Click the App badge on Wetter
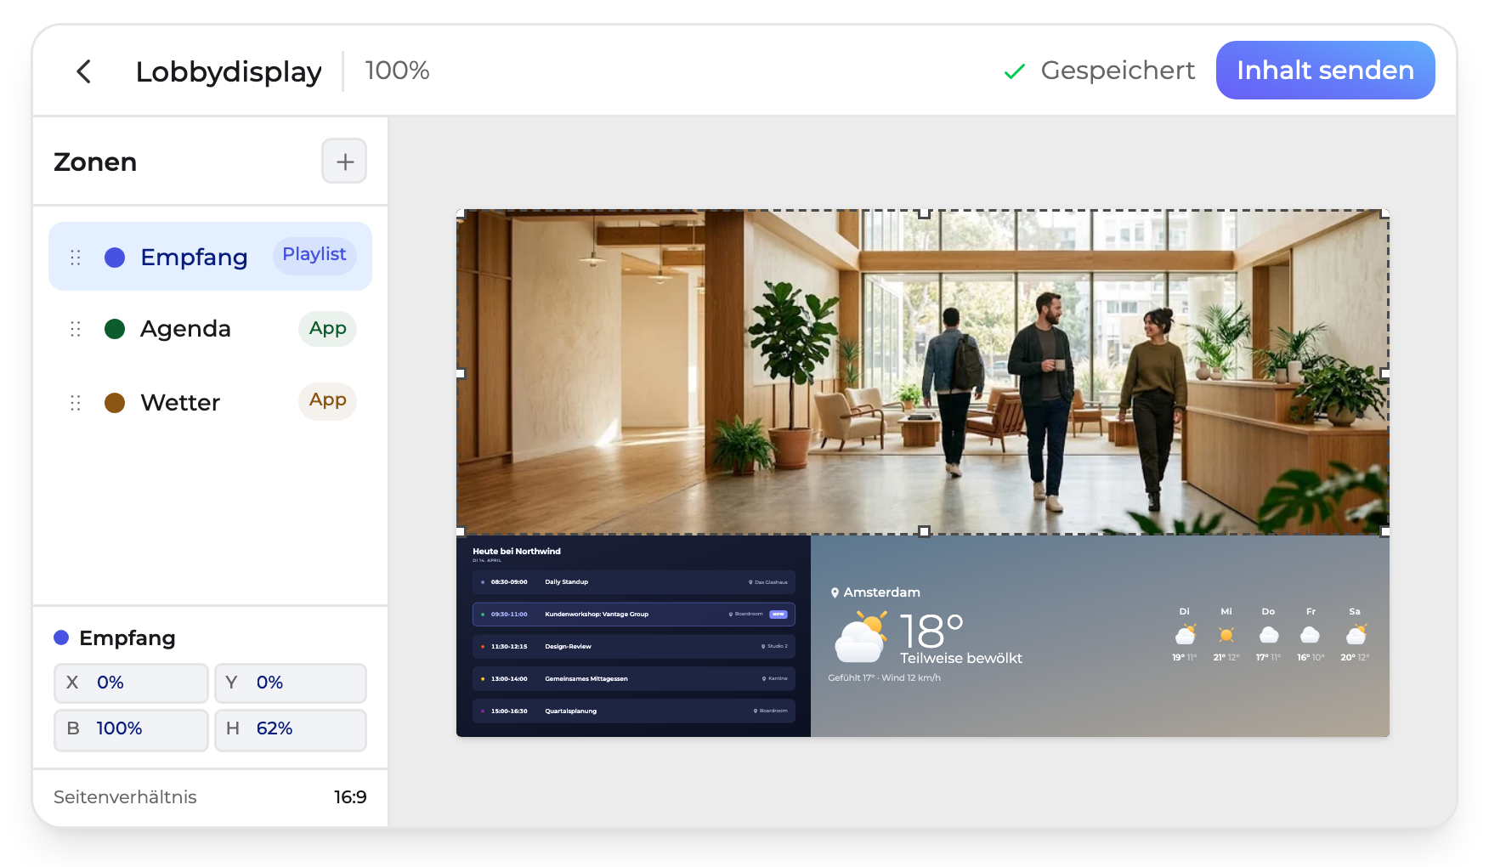 (x=327, y=400)
